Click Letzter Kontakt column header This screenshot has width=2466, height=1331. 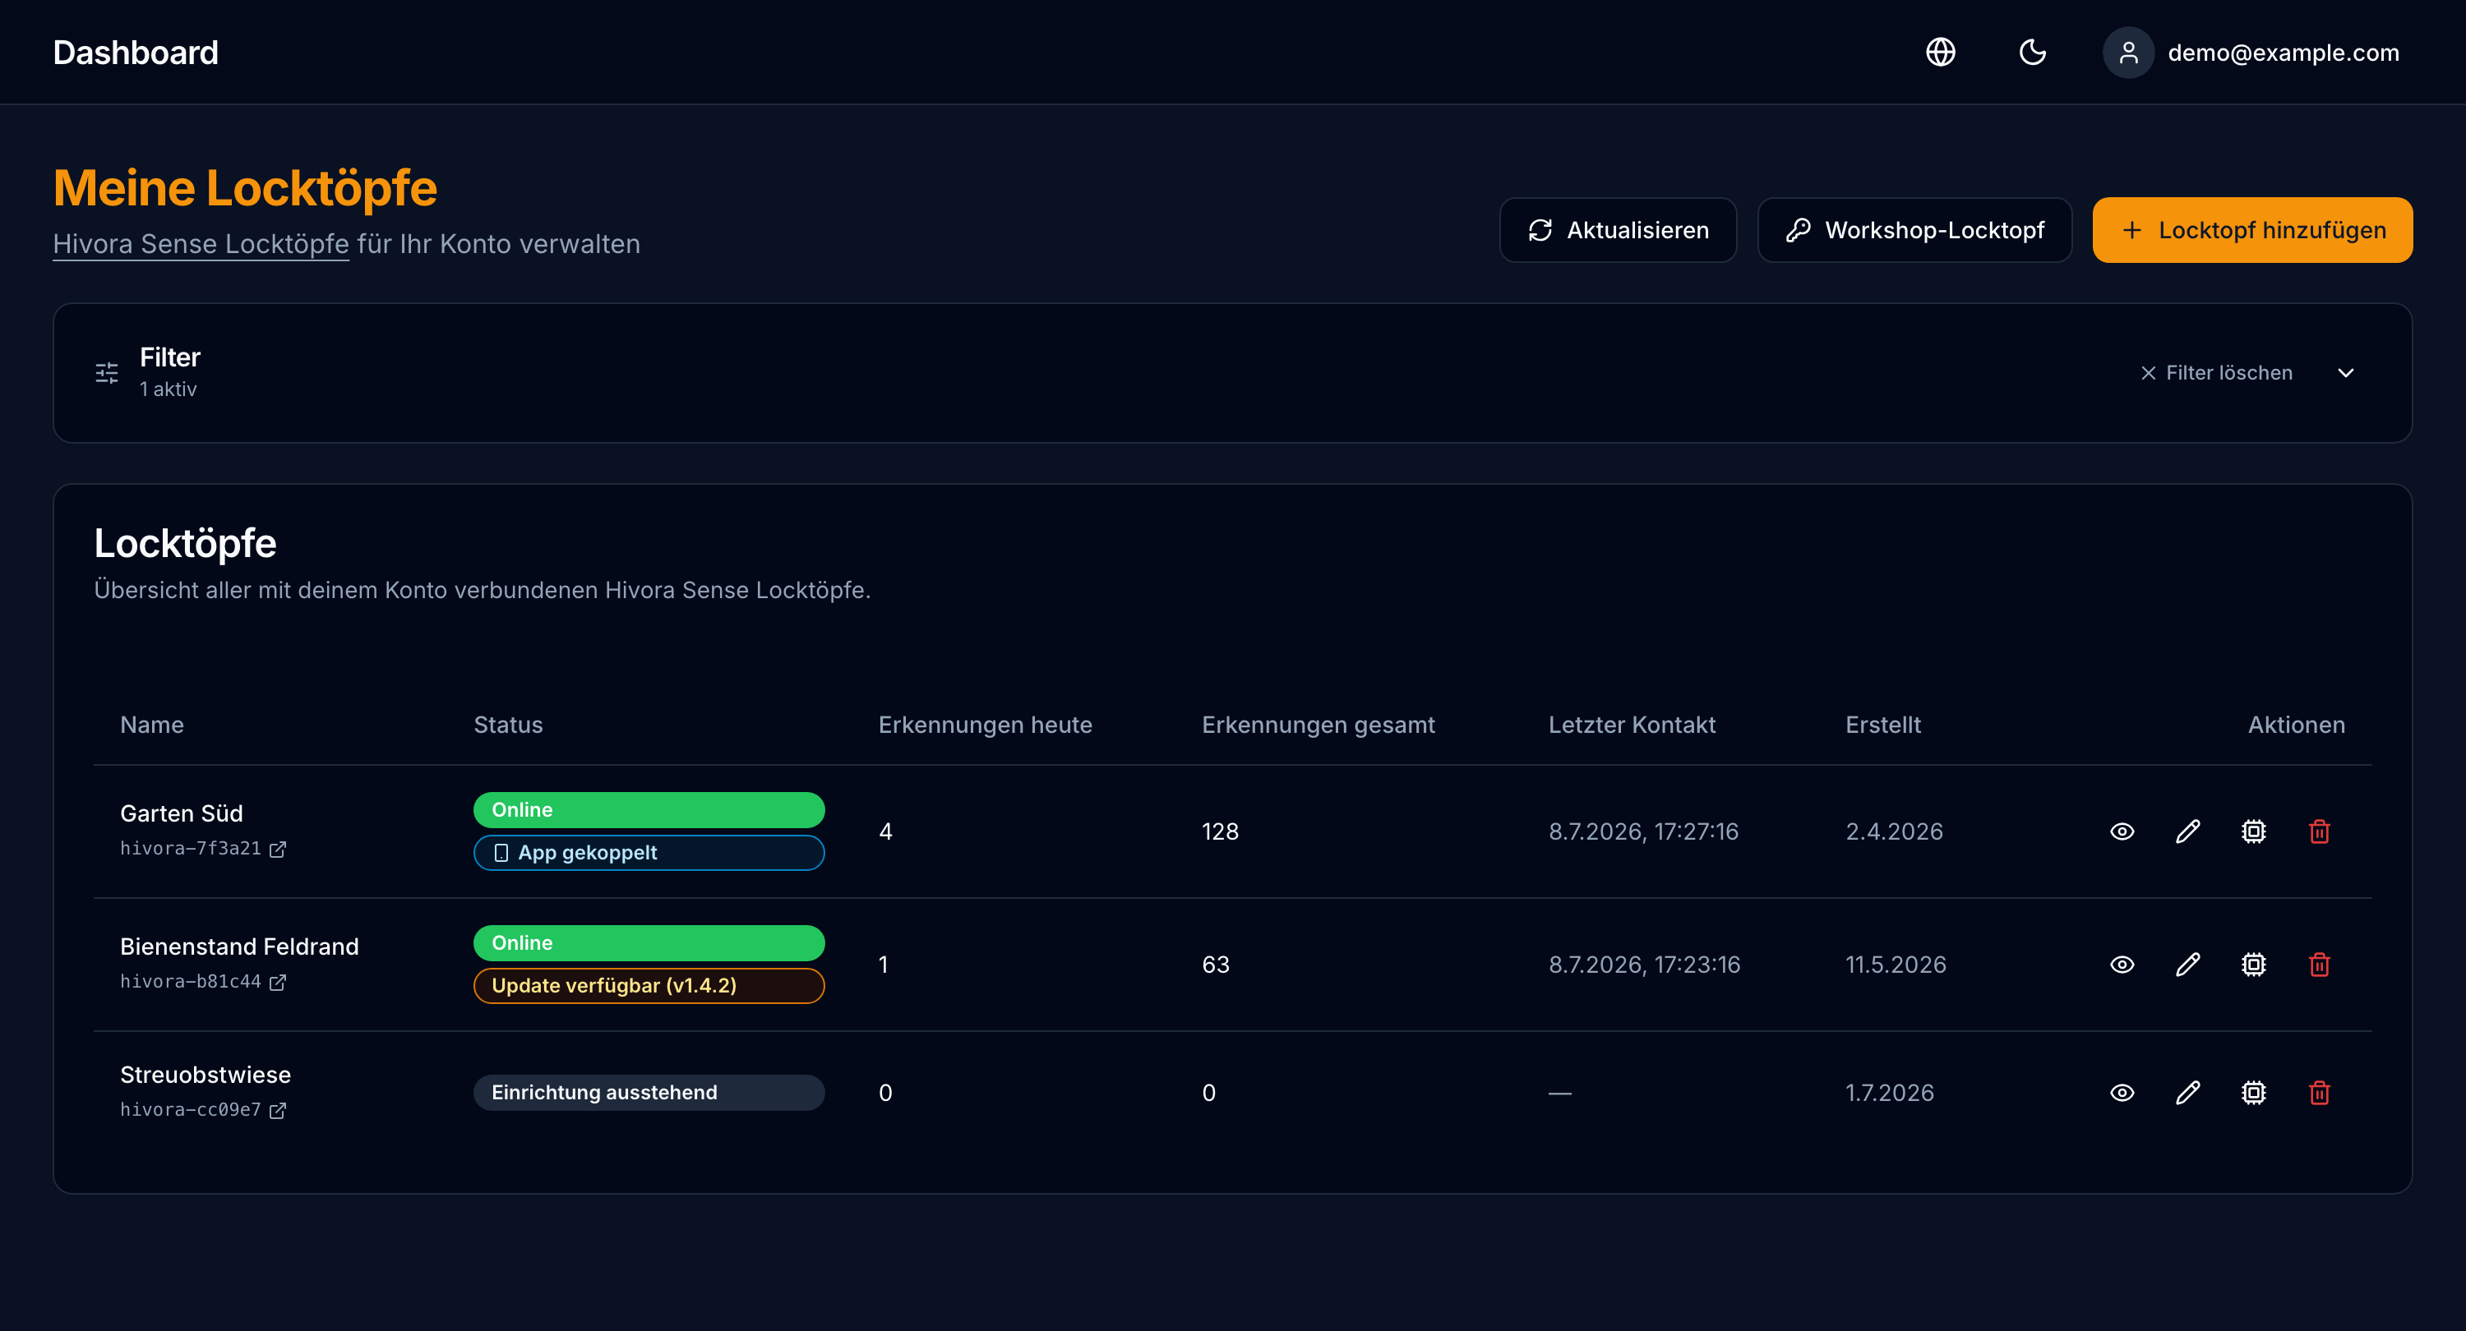(1631, 725)
